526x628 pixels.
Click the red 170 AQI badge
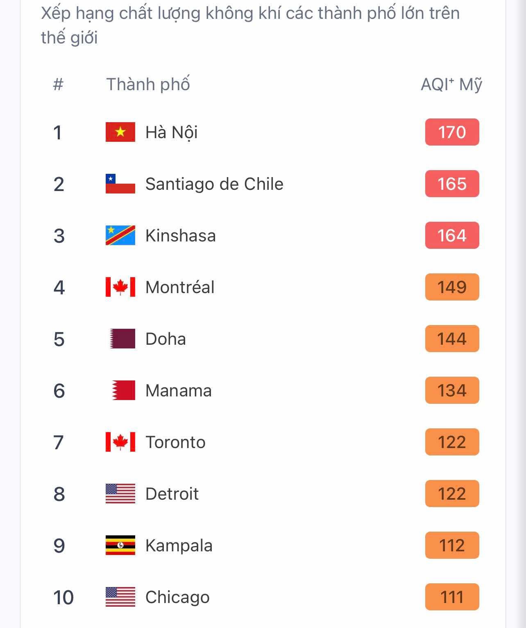click(452, 132)
